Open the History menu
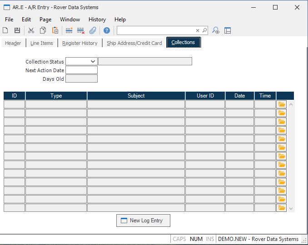The height and width of the screenshot is (245, 308). pos(97,20)
